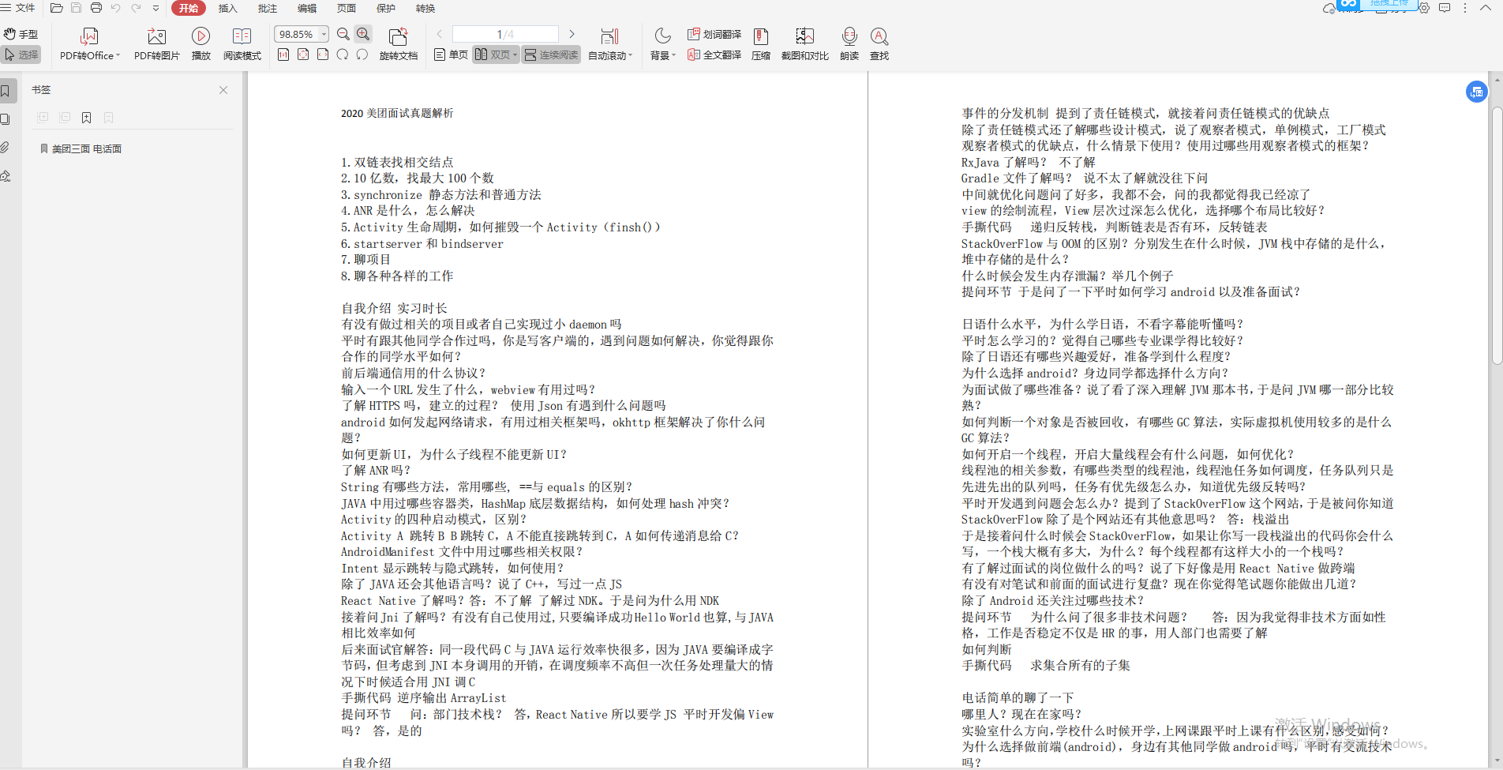Open signature pen sidebar icon
This screenshot has width=1503, height=770.
point(6,176)
